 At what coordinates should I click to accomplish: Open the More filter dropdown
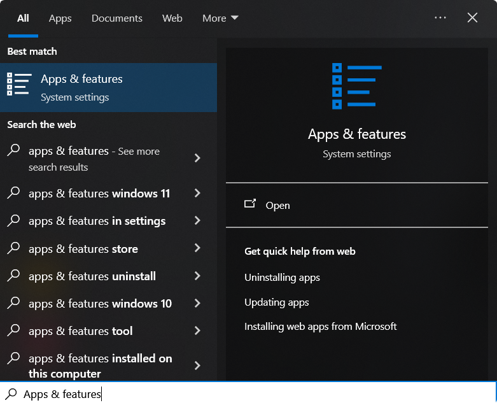coord(220,18)
